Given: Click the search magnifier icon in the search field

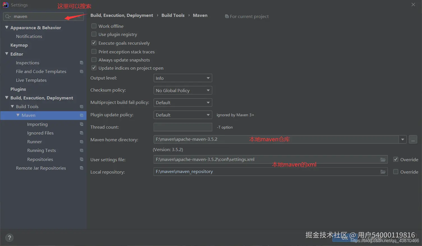Looking at the screenshot, I should (8, 17).
